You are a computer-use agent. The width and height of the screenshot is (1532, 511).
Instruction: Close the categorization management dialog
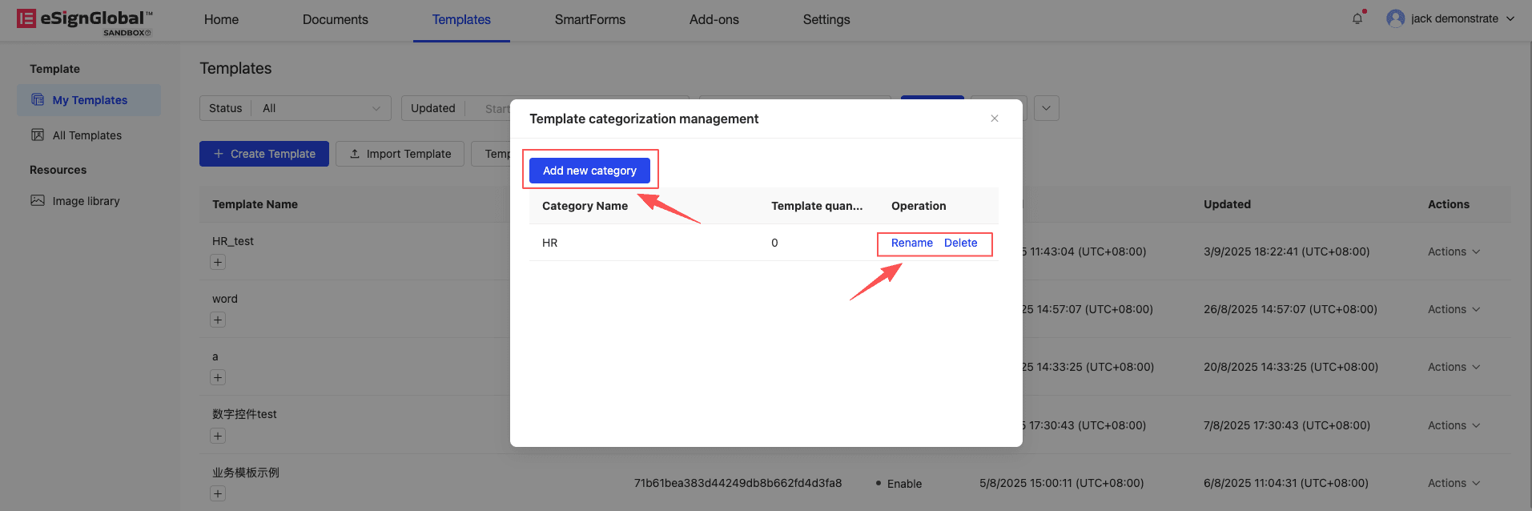994,119
